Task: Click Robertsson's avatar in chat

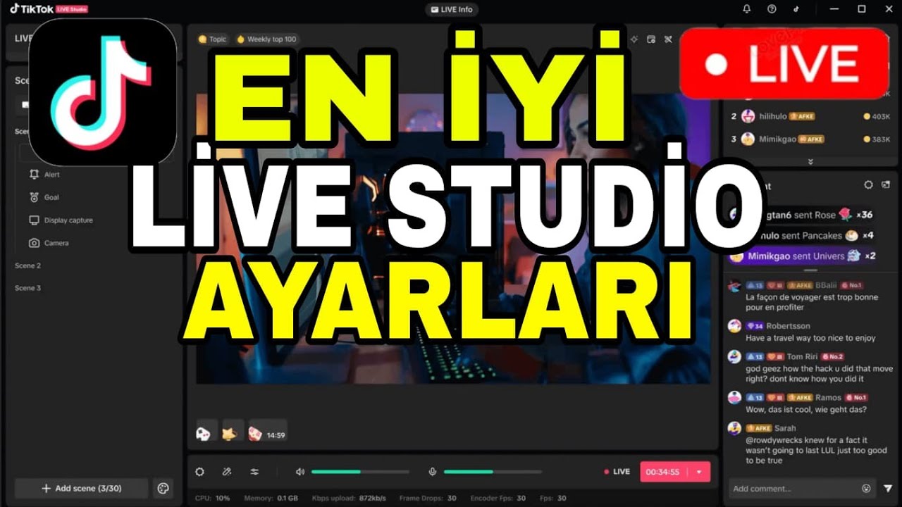Action: (734, 326)
